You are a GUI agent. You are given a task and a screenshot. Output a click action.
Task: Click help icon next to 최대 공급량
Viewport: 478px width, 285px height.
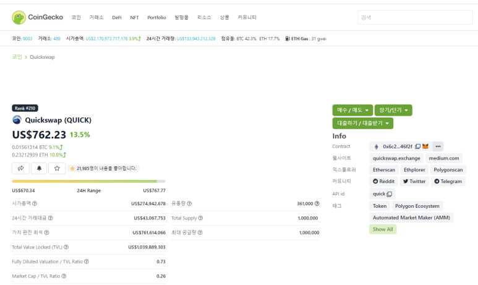[200, 232]
